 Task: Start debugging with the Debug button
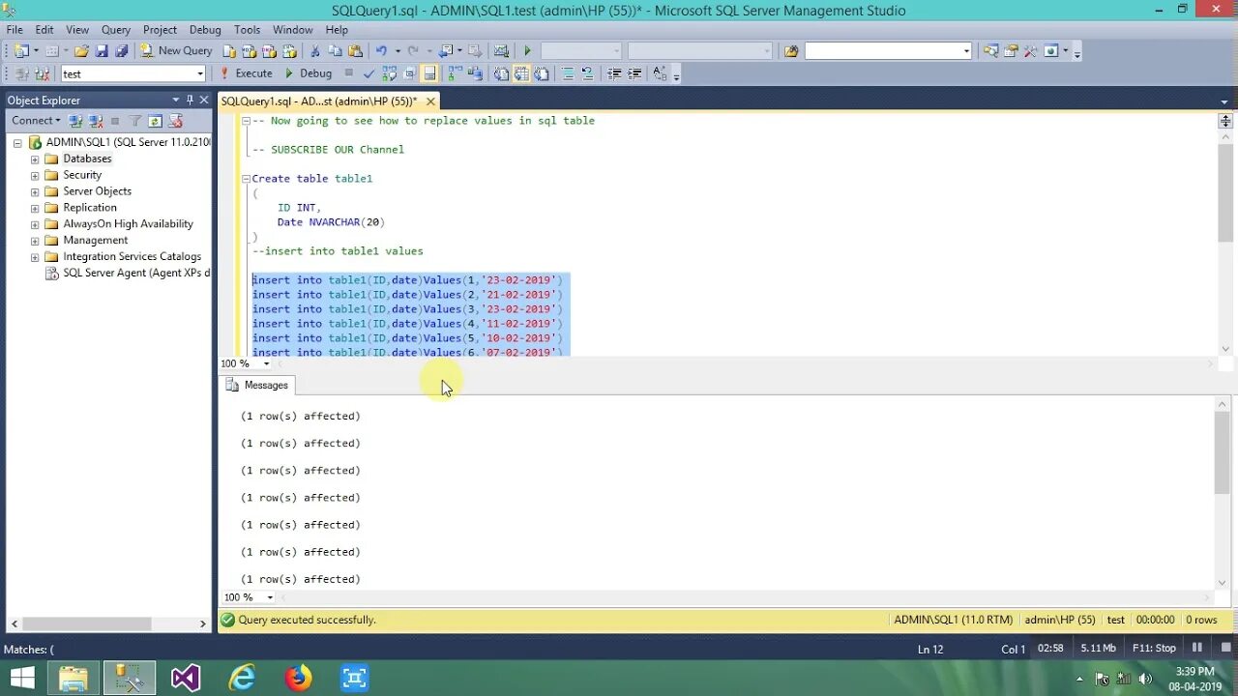click(309, 72)
